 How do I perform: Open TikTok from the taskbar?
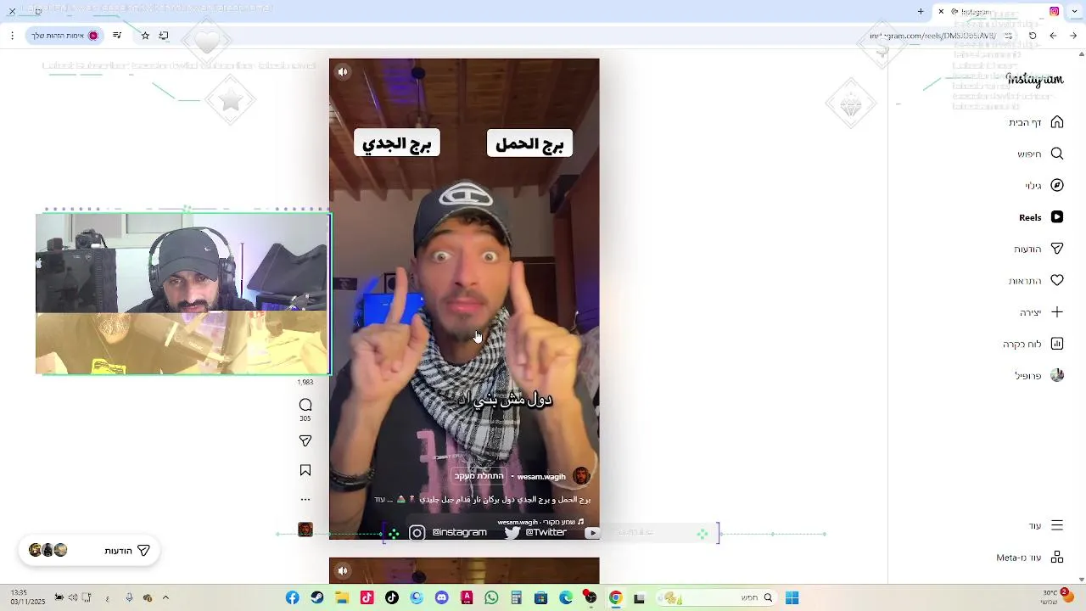click(391, 598)
